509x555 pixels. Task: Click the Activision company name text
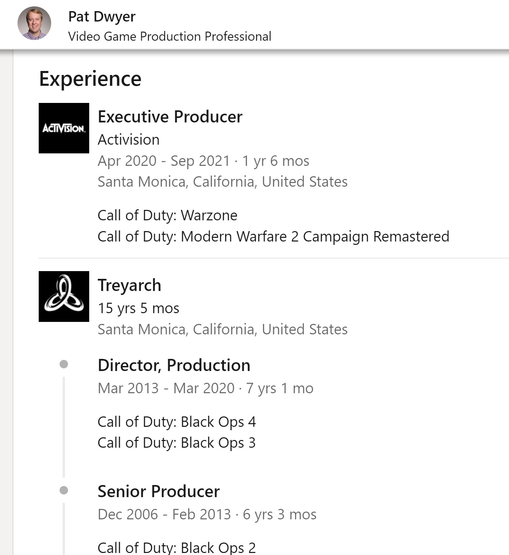click(129, 140)
